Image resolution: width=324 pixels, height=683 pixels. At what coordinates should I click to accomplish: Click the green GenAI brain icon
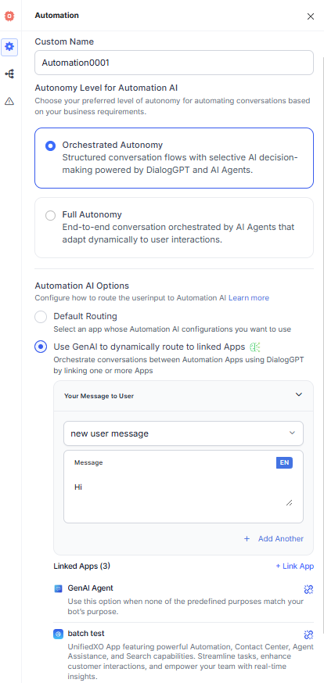255,347
